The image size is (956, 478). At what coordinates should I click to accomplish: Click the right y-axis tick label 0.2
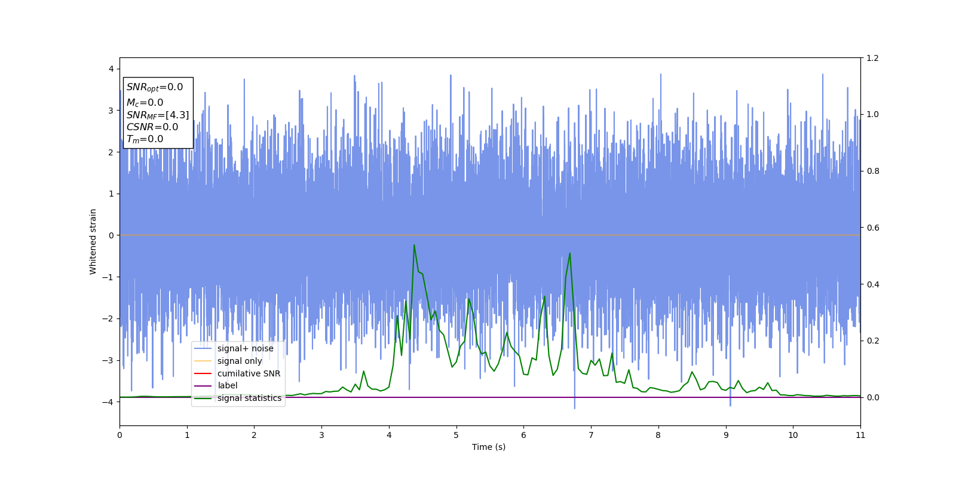pyautogui.click(x=873, y=341)
